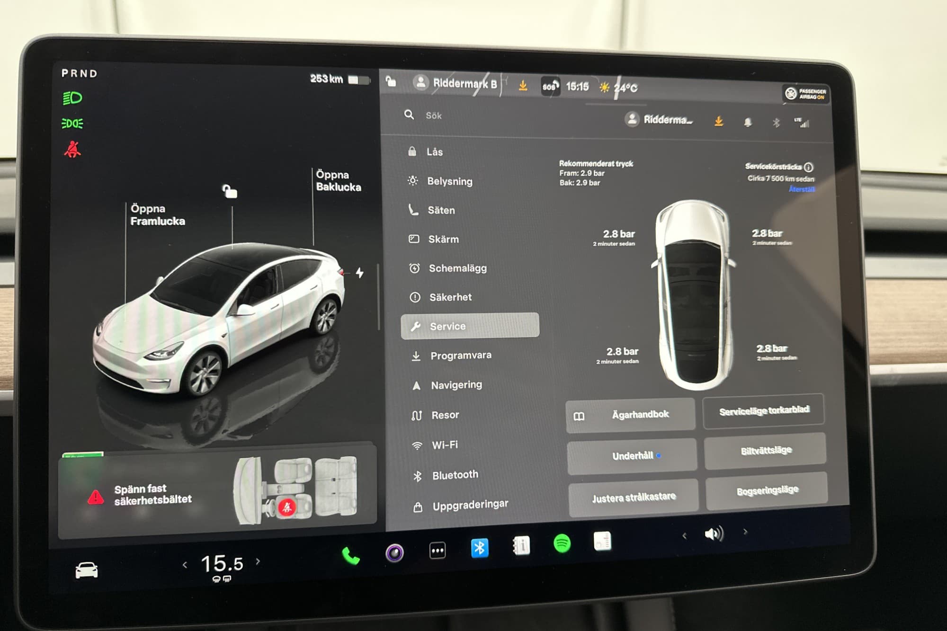Tap the 24°C outside temperature

click(x=625, y=88)
